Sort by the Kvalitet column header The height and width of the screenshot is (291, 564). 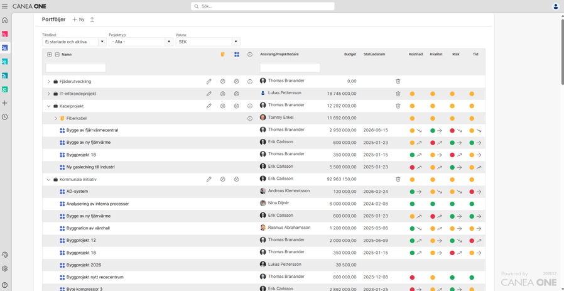[436, 55]
